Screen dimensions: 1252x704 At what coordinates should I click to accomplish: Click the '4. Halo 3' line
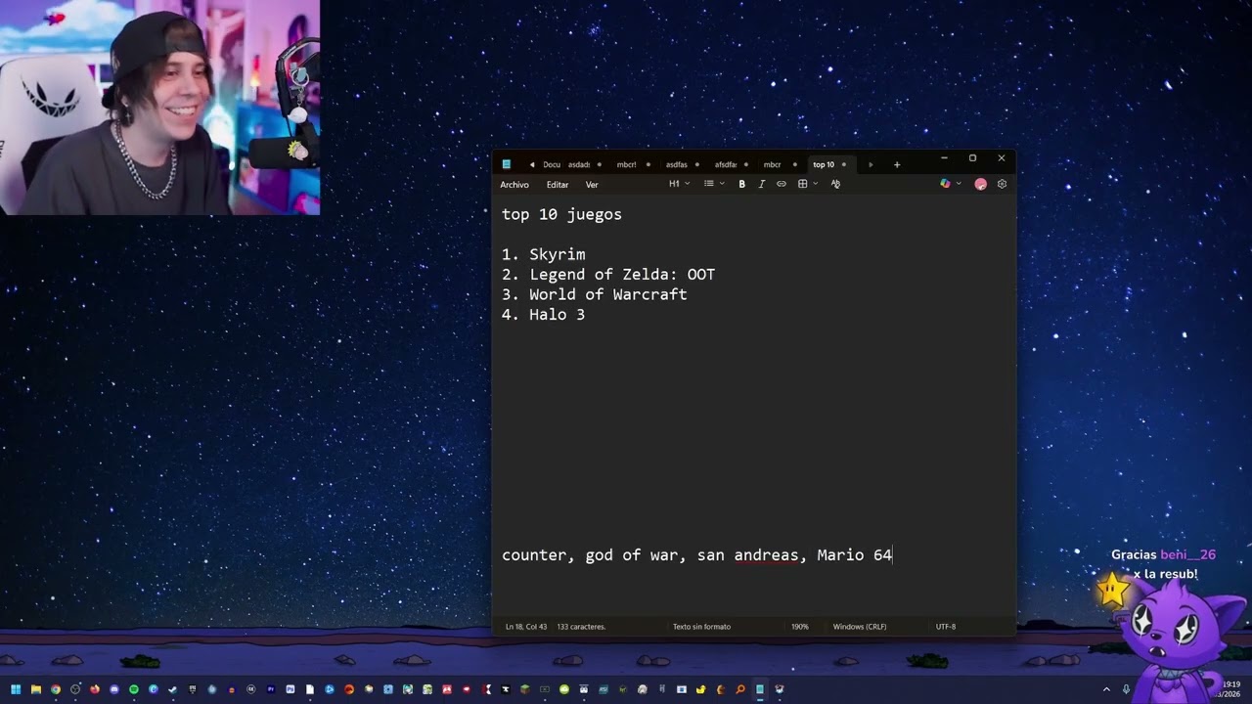(x=543, y=315)
